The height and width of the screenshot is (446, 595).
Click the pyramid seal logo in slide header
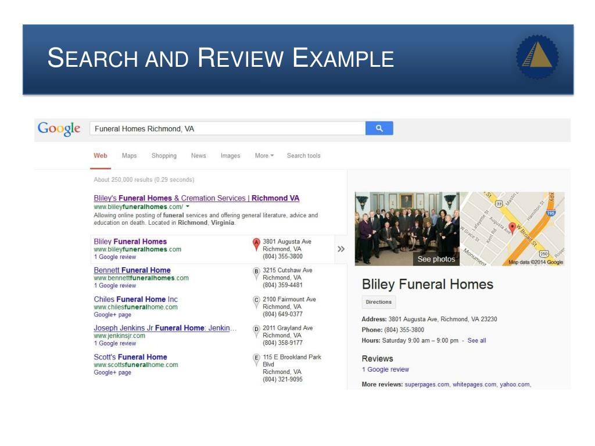point(537,57)
